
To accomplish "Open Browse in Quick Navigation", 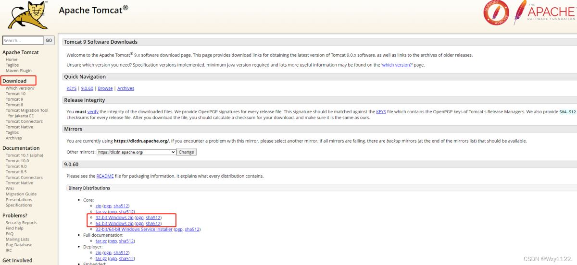I will (x=105, y=88).
